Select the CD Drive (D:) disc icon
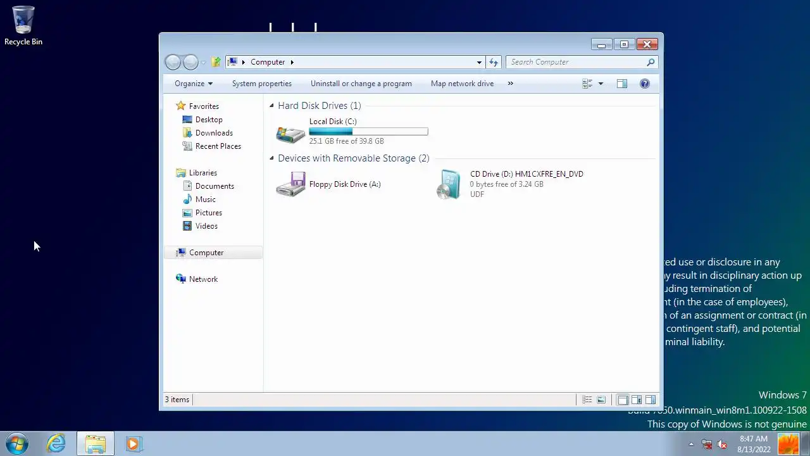Image resolution: width=810 pixels, height=456 pixels. 450,184
